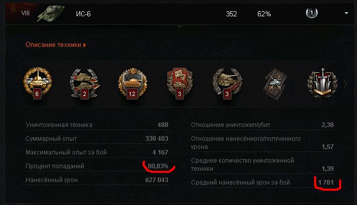Show next awards with the right chevron
The height and width of the screenshot is (205, 357).
coord(345,84)
